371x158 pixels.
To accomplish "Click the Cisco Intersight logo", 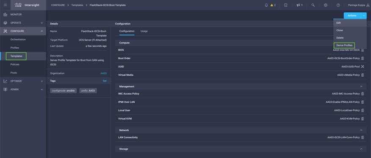I will [x=27, y=5].
